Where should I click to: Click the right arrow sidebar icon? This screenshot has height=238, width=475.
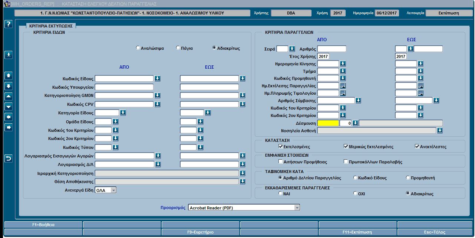coord(9,127)
